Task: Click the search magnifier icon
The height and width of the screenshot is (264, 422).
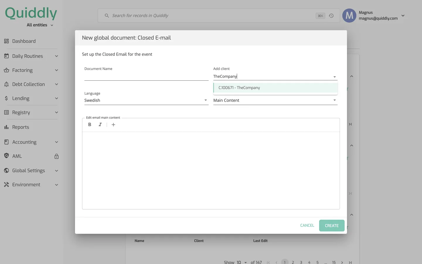Action: pos(107,16)
